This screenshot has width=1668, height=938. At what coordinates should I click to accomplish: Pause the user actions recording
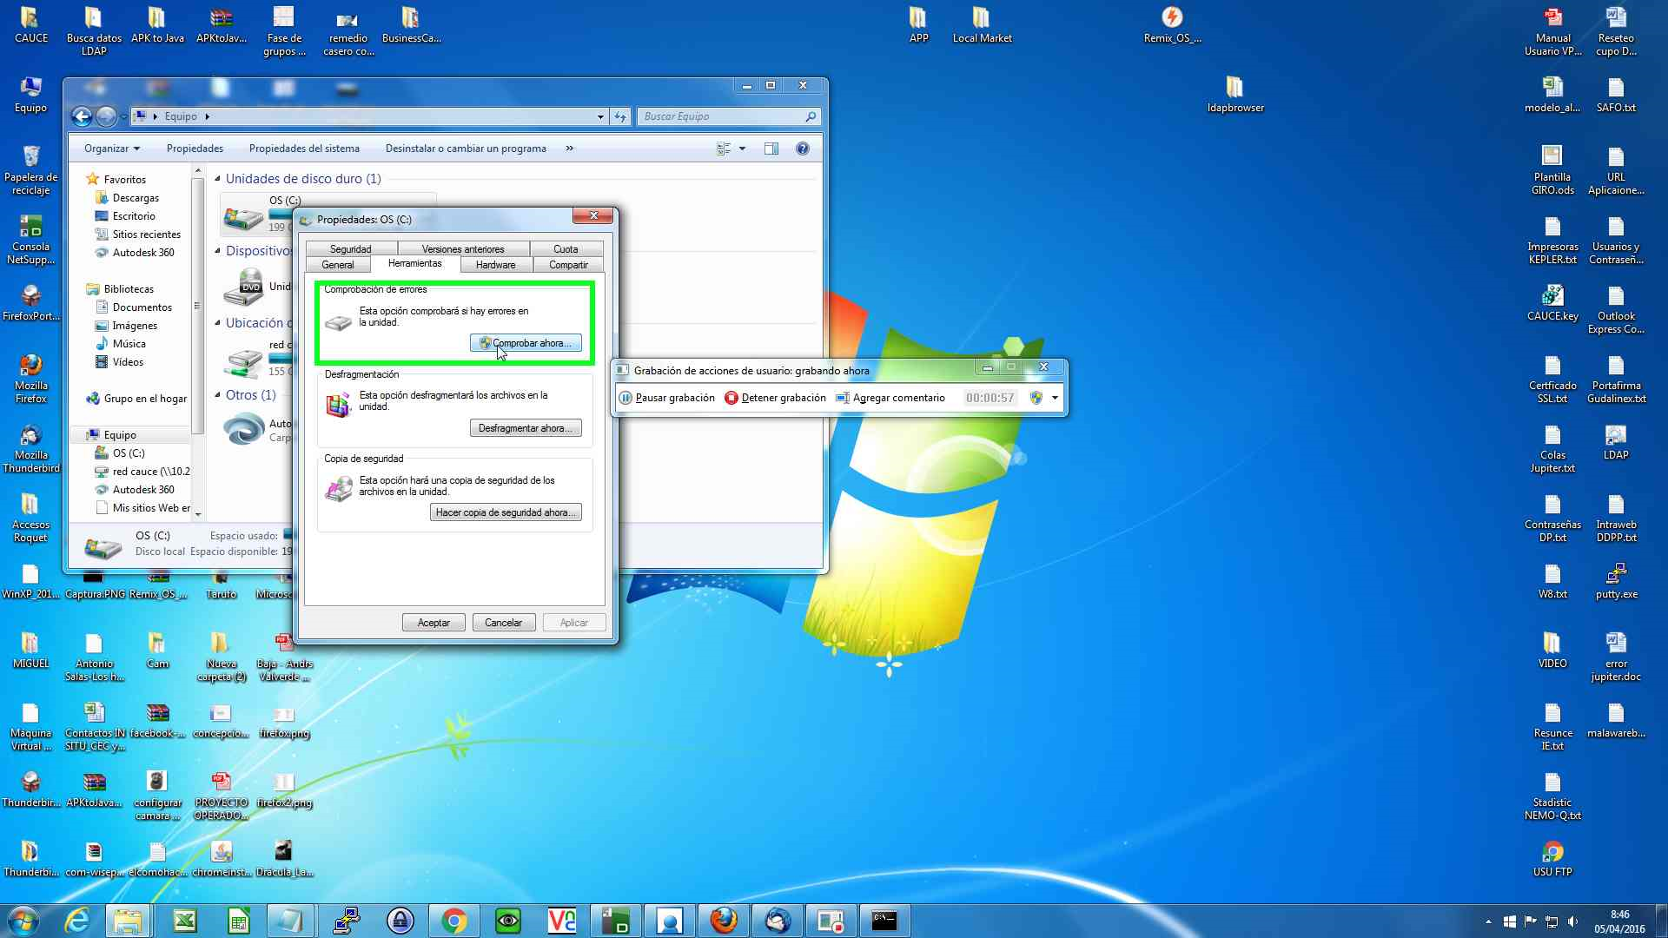[666, 398]
